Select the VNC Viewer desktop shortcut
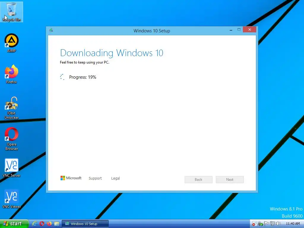Image resolution: width=304 pixels, height=228 pixels. tap(12, 199)
